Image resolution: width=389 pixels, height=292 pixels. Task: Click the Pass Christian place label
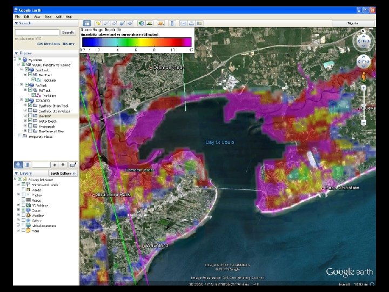coord(342,188)
